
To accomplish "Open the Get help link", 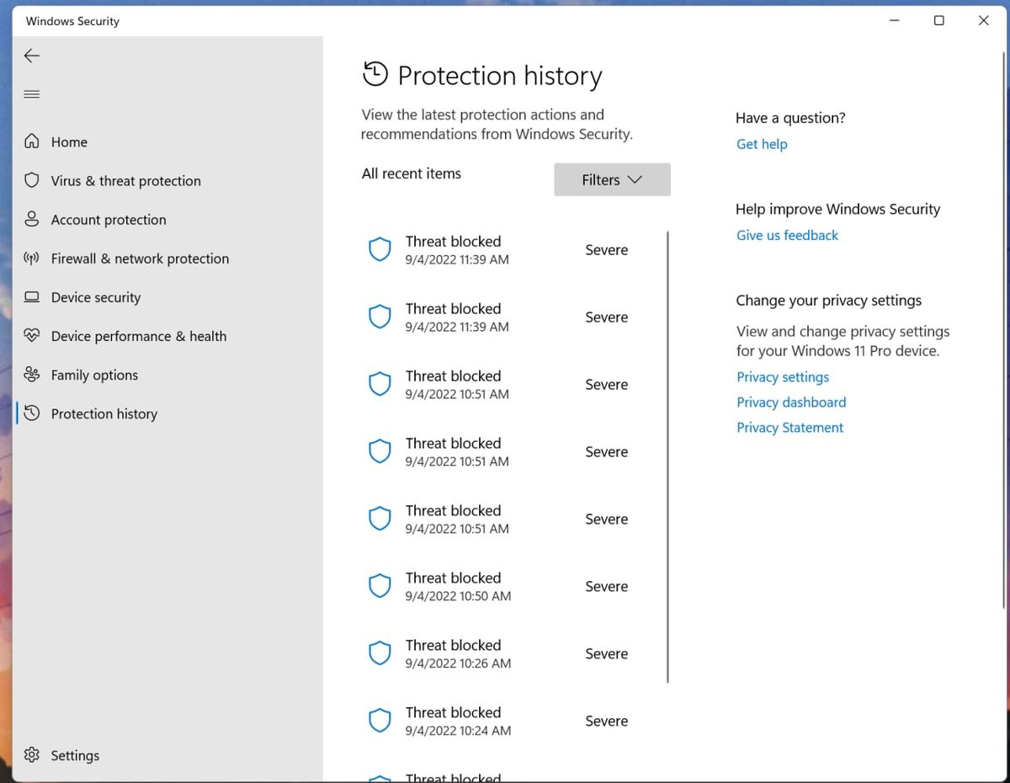I will point(761,144).
